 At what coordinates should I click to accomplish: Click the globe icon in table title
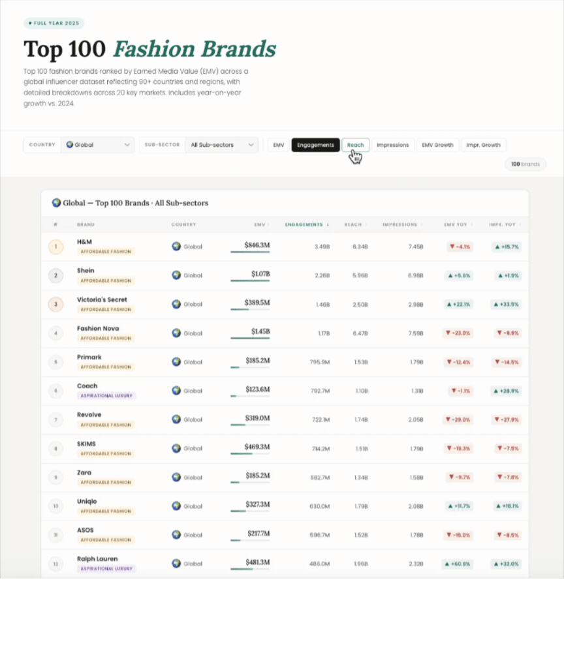pos(56,203)
